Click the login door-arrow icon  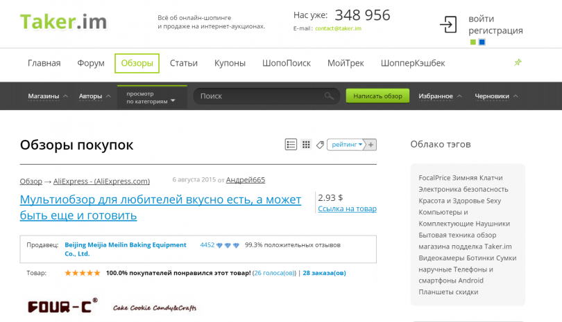[448, 24]
